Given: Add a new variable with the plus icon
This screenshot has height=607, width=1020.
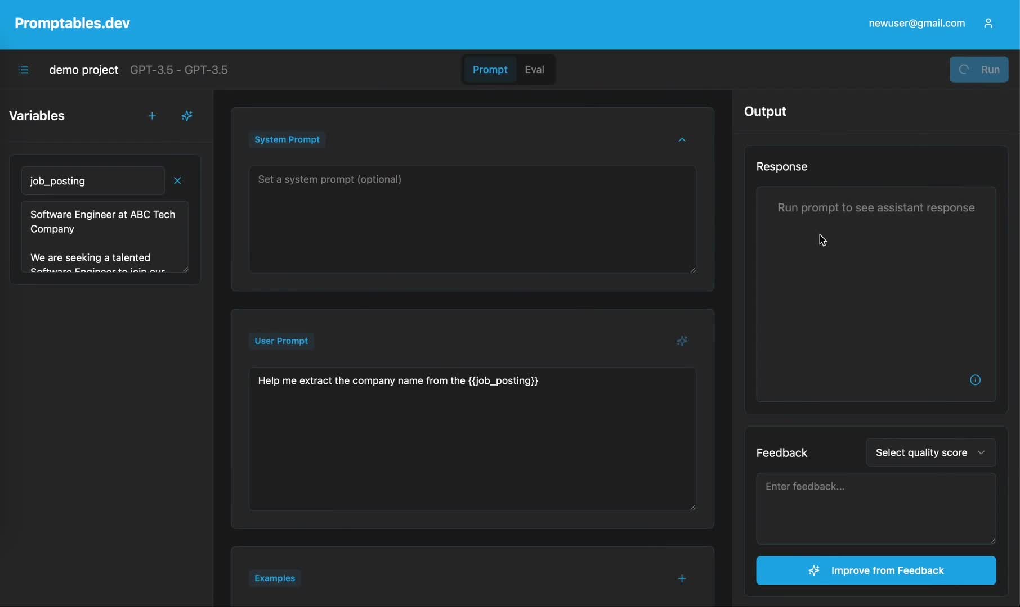Looking at the screenshot, I should coord(152,116).
